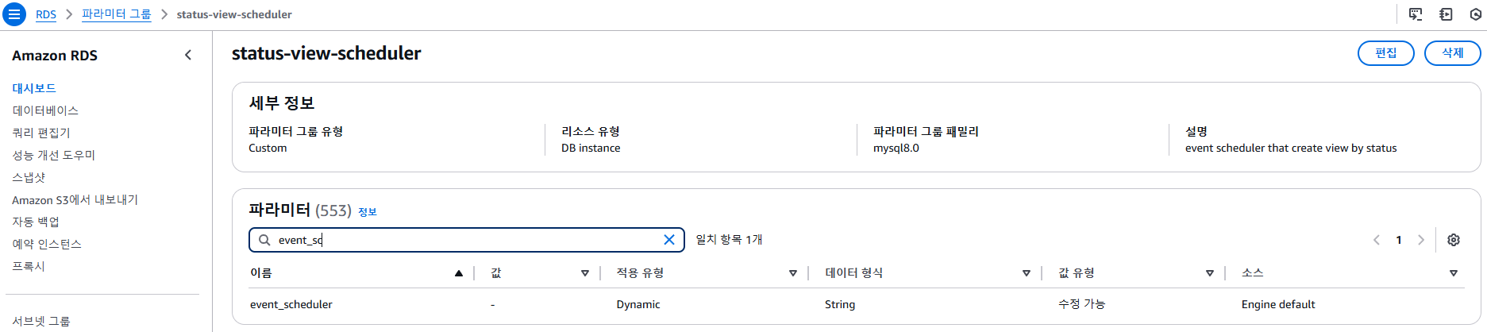Open 데이터베이스 in the sidebar
This screenshot has width=1487, height=332.
45,110
